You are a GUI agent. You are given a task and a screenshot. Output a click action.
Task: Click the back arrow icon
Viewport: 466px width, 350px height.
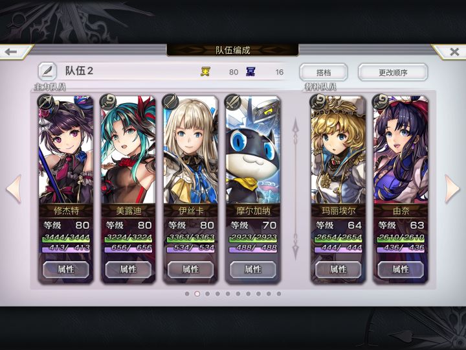click(x=11, y=52)
